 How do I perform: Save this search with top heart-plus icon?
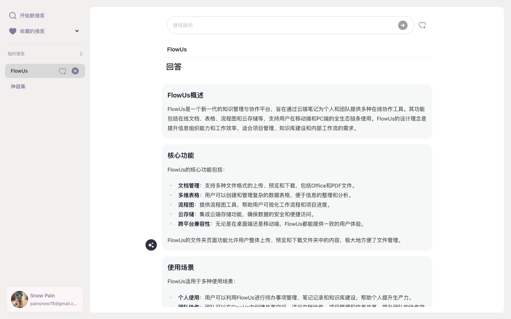[x=422, y=25]
